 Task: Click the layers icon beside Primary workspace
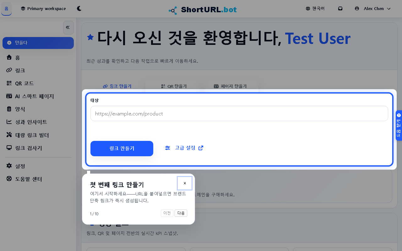pyautogui.click(x=23, y=9)
